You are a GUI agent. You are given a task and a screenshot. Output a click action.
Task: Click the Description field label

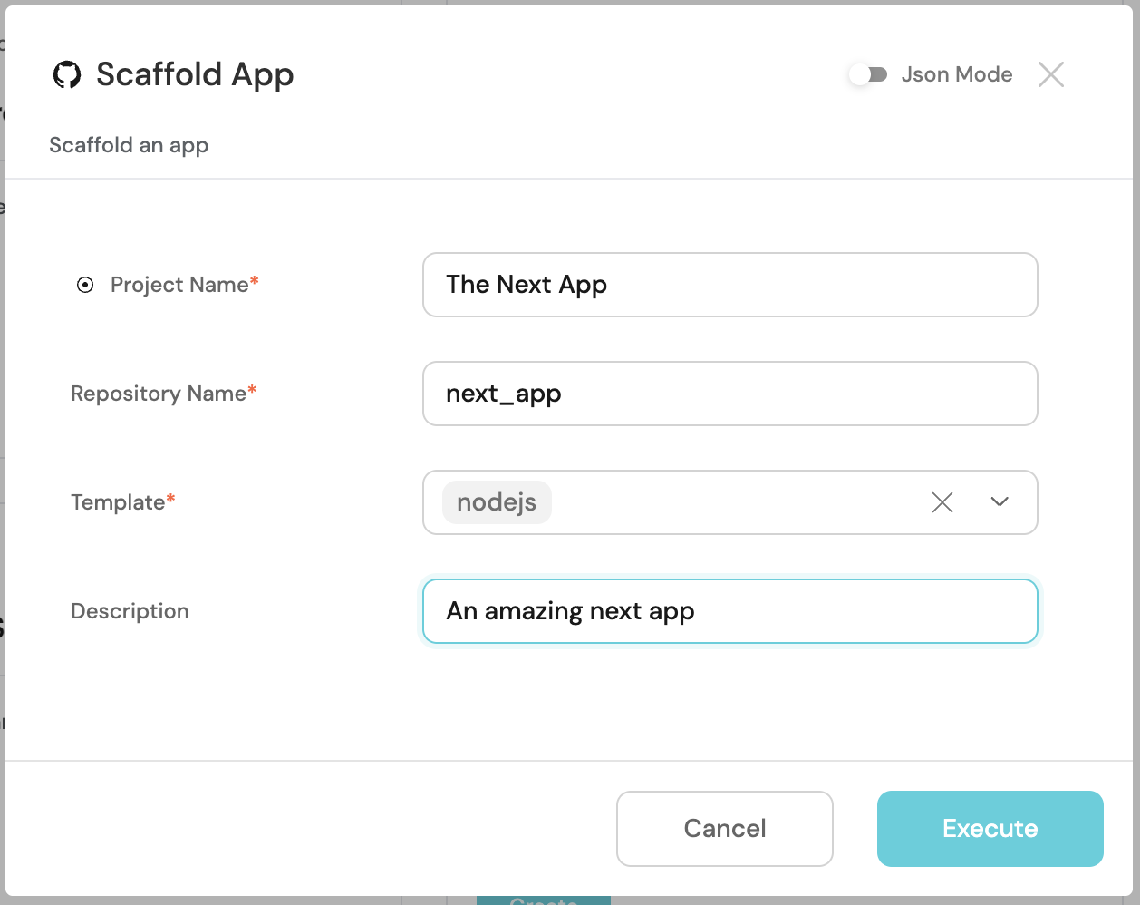pyautogui.click(x=130, y=611)
